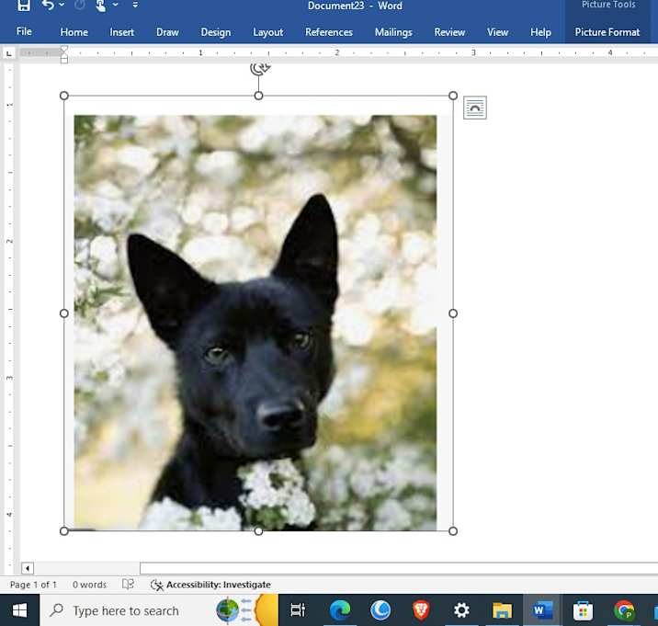This screenshot has height=626, width=658.
Task: Click the Touch/Mouse Mode hand icon
Action: (x=101, y=6)
